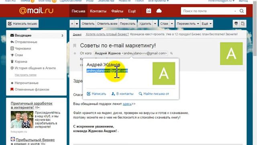Image resolution: width=257 pixels, height=145 pixels.
Task: Toggle the bookmark flag on the message
Action: pos(75,46)
